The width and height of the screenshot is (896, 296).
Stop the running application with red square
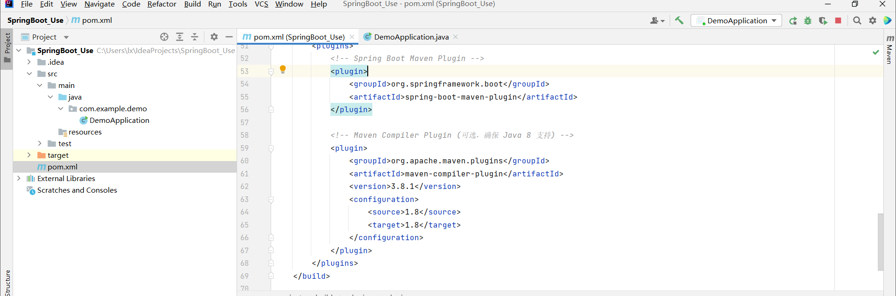838,20
